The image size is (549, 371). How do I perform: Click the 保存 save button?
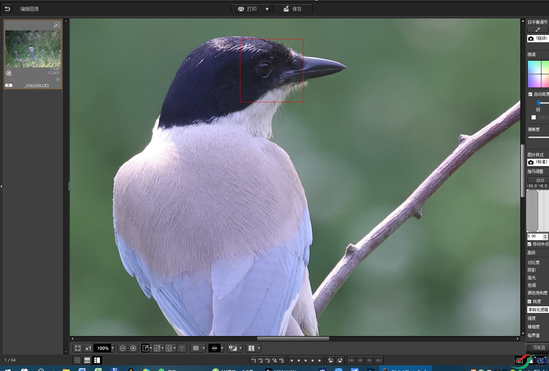(293, 9)
